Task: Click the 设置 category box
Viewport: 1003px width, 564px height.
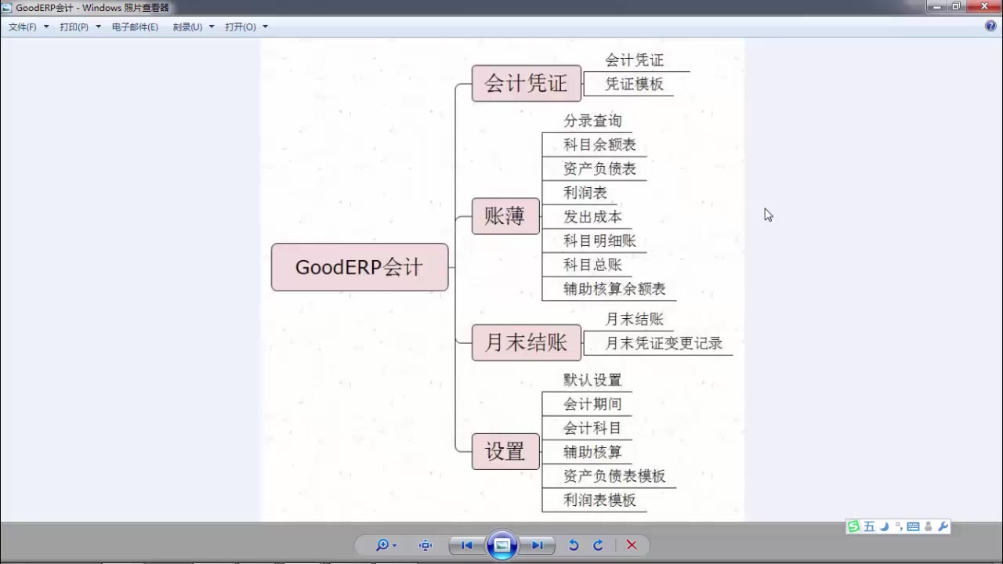Action: point(505,451)
